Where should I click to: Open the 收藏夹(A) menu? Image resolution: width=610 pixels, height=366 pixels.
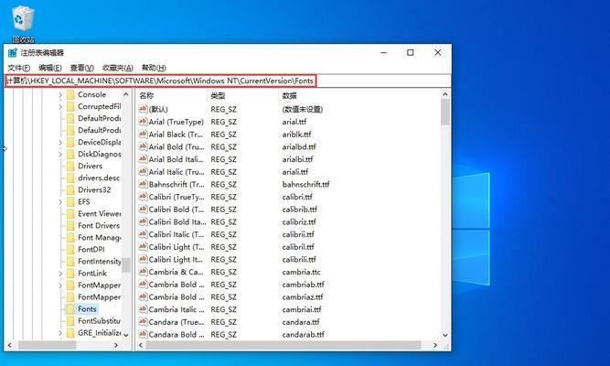click(117, 68)
